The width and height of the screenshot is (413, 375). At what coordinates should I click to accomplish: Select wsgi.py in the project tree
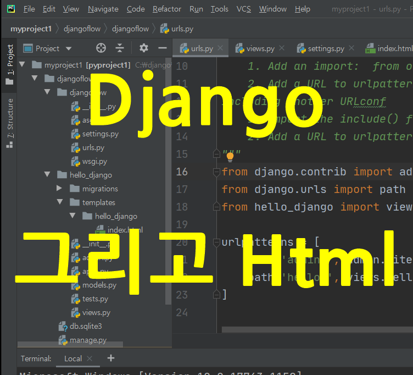point(94,162)
